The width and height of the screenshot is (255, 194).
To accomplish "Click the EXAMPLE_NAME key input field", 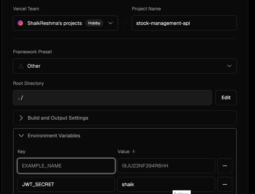I will coord(66,166).
